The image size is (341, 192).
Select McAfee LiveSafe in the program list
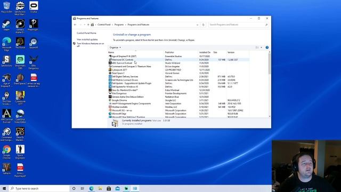(x=178, y=107)
